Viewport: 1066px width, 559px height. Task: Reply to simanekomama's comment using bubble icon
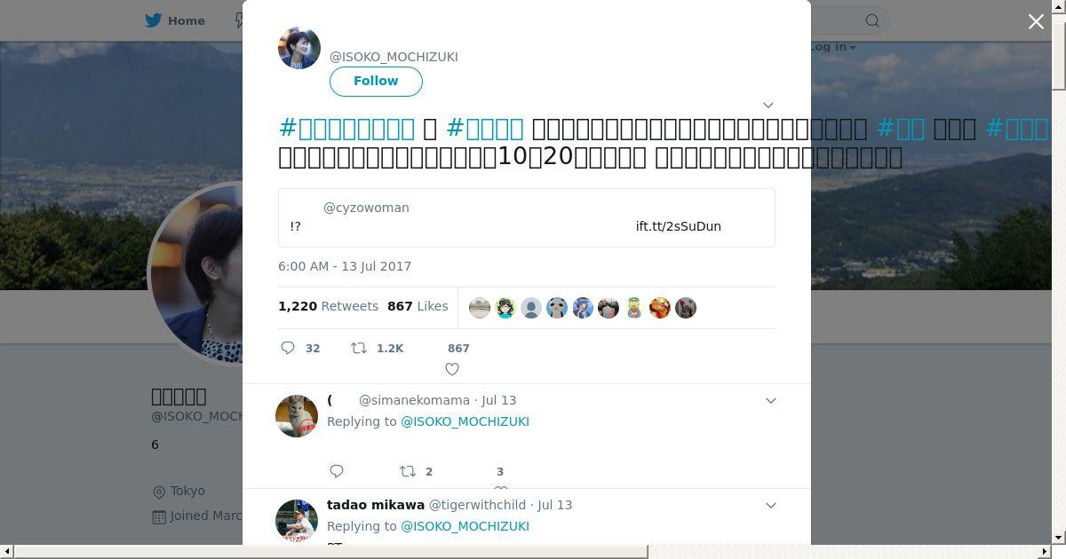pos(337,471)
